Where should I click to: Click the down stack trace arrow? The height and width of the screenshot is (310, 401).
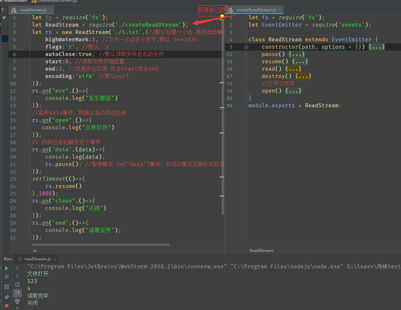click(17, 276)
